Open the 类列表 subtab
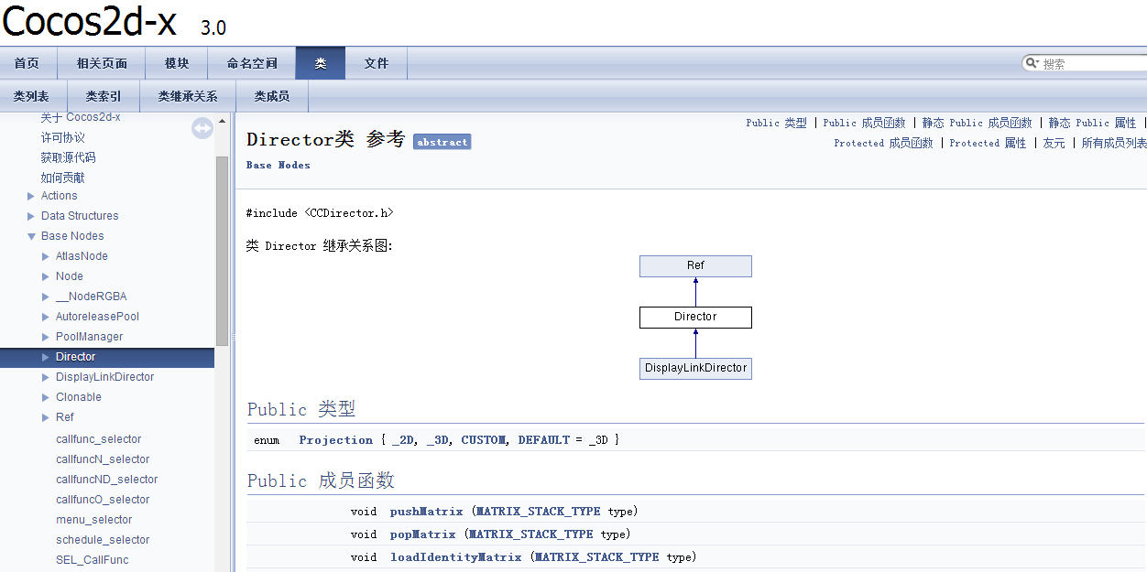Screen dimensions: 1147x572 [31, 96]
